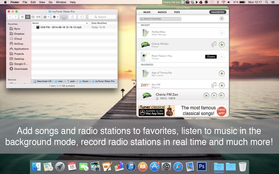Select River Flows In You album thumbnail
The image size is (279, 174).
pyautogui.click(x=145, y=57)
